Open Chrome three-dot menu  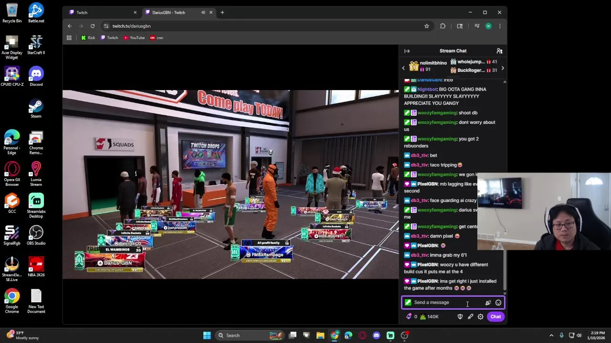(x=500, y=26)
